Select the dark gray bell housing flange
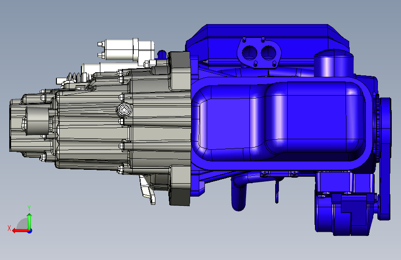The width and height of the screenshot is (401, 260). pyautogui.click(x=180, y=128)
